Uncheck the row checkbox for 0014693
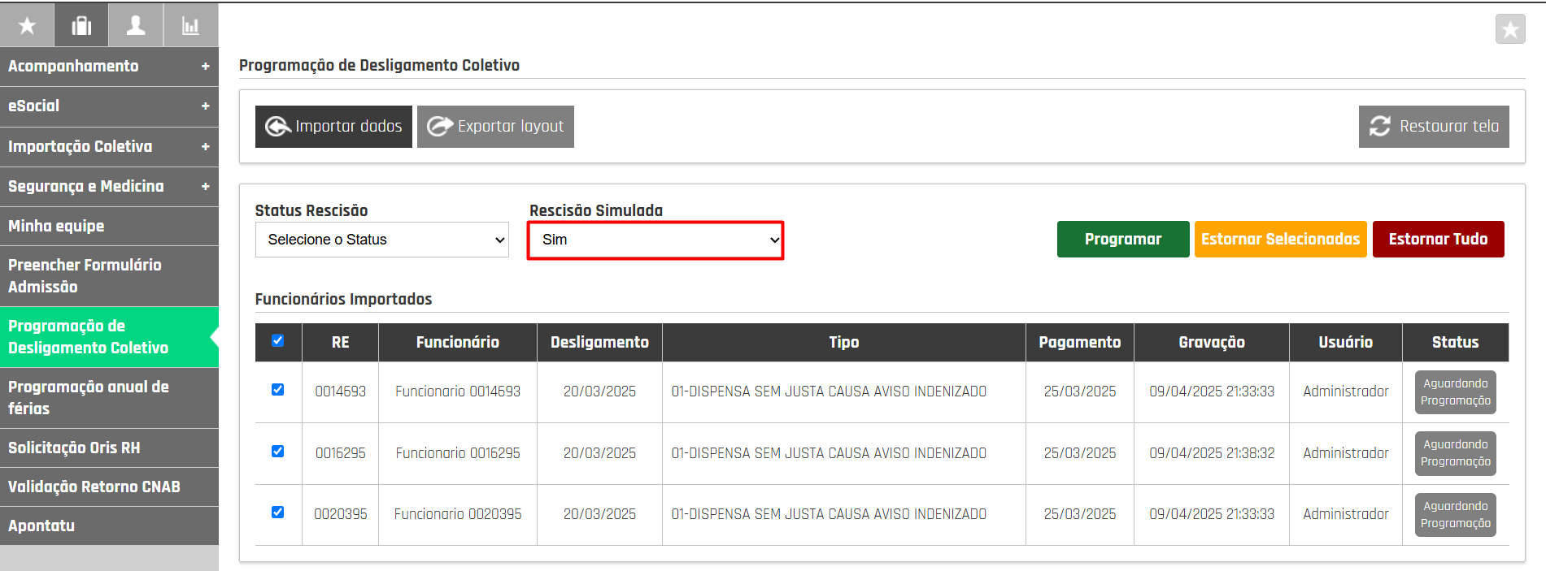The width and height of the screenshot is (1546, 571). [278, 390]
